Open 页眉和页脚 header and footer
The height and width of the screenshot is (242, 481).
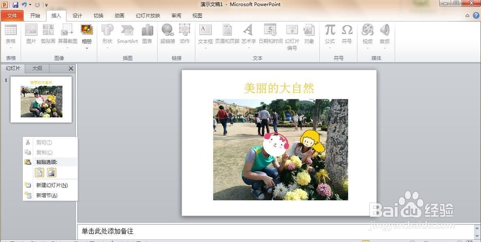coord(228,34)
